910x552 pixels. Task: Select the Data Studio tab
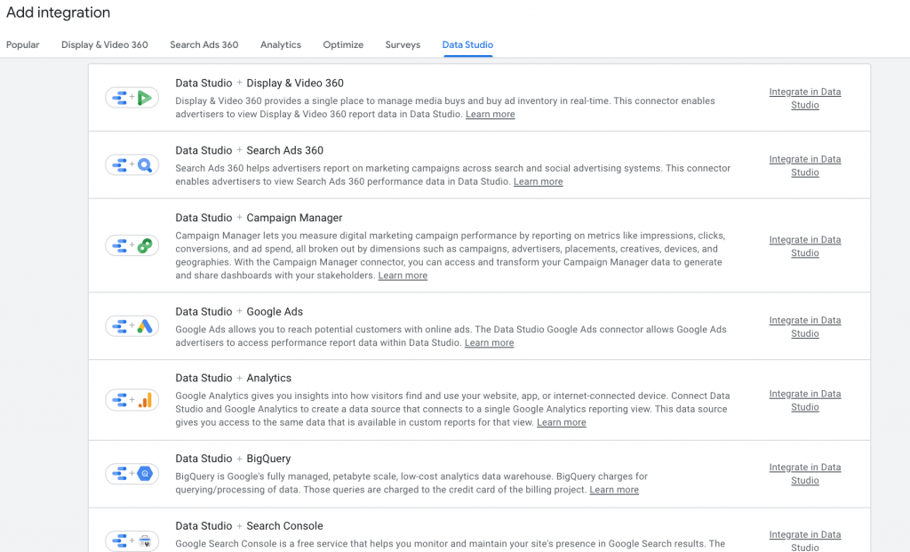coord(467,44)
